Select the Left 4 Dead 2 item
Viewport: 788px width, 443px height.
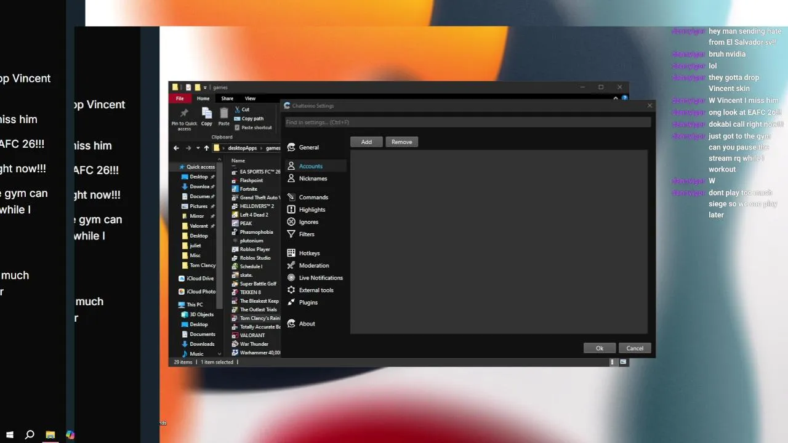coord(251,215)
